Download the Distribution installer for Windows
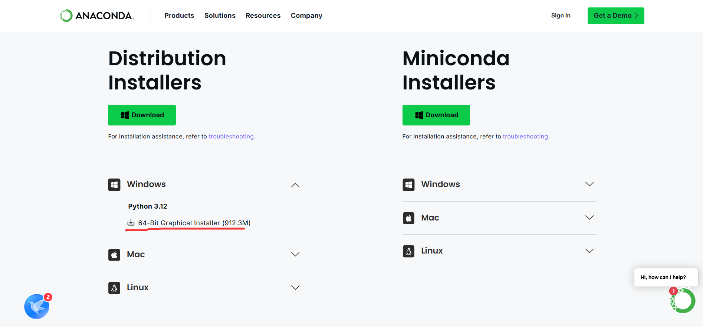Screen dimensions: 703x327 click(x=142, y=115)
